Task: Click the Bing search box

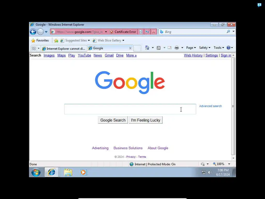Action: pos(193,32)
